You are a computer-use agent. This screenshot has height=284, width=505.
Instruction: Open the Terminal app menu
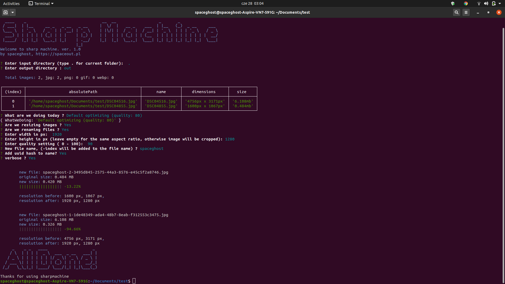41,3
